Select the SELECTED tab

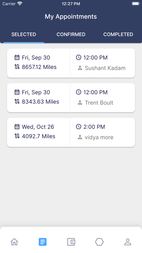(24, 35)
